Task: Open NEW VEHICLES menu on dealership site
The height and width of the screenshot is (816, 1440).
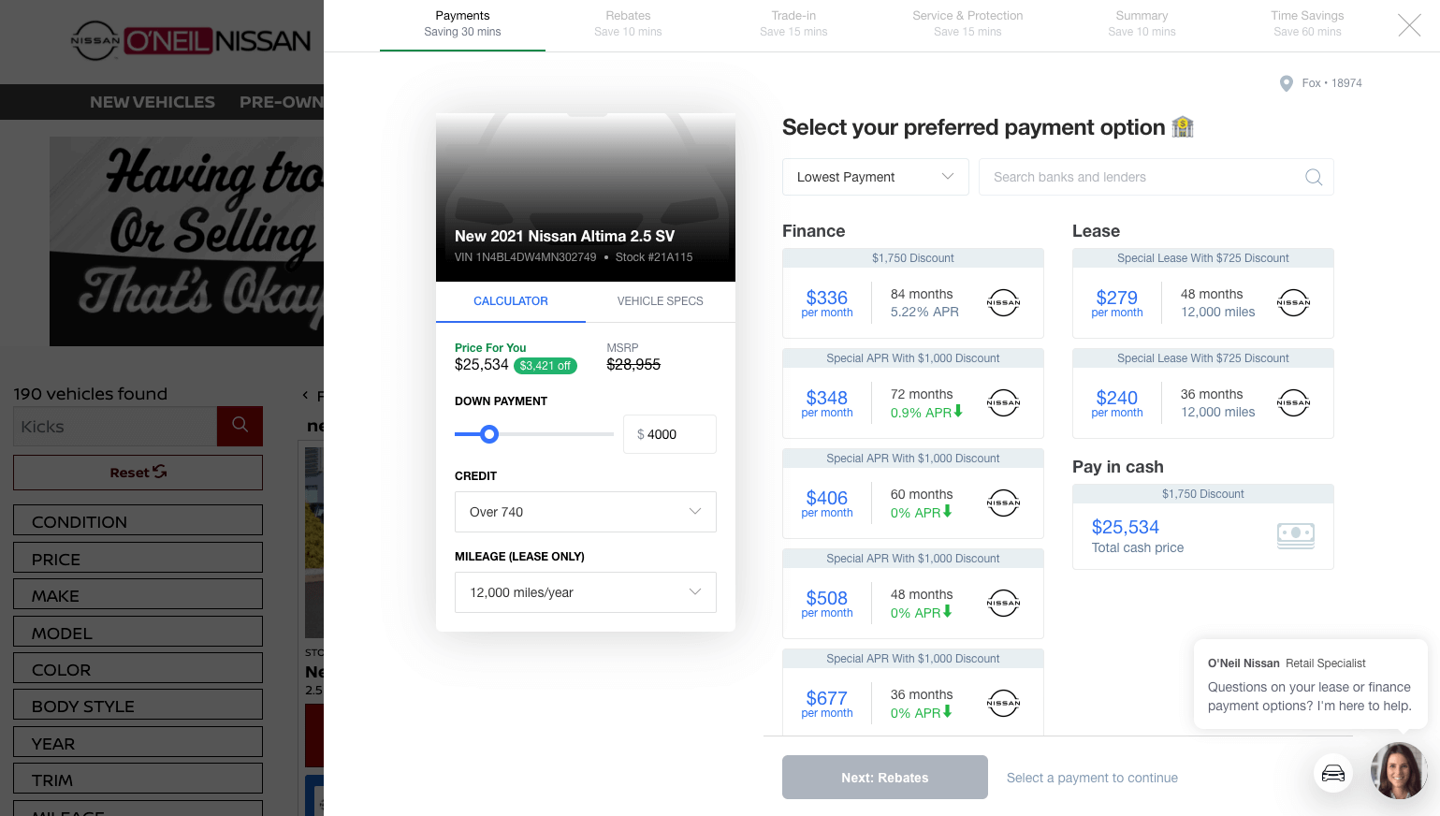Action: tap(153, 102)
